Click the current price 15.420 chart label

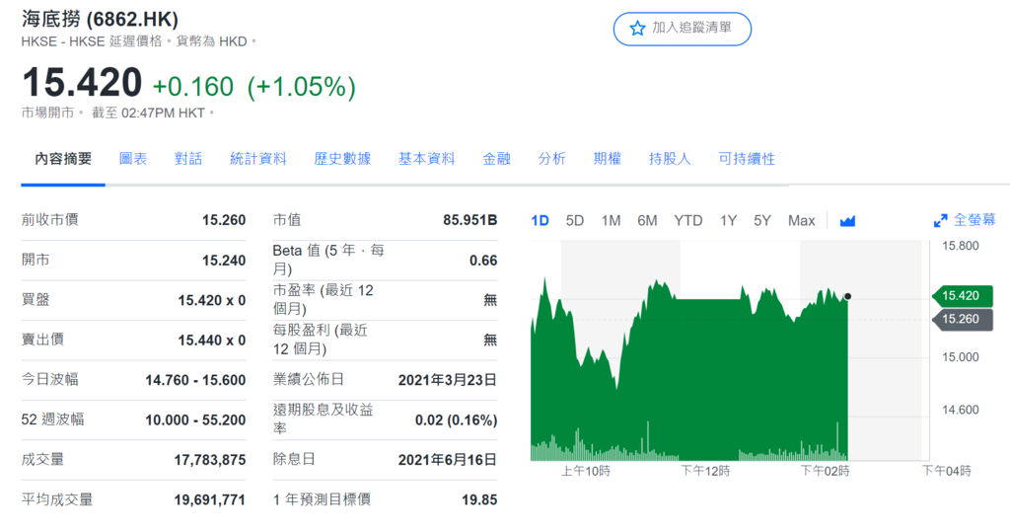pyautogui.click(x=963, y=296)
